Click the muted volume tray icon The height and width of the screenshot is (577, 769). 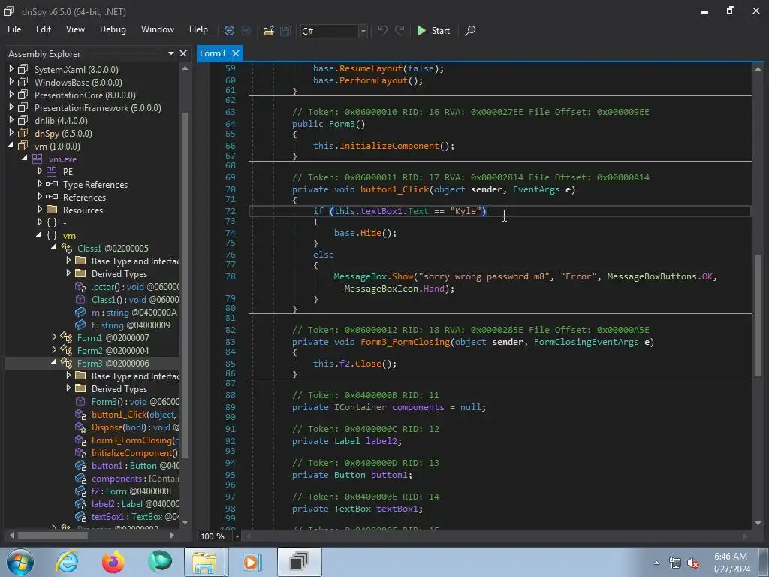[x=693, y=563]
